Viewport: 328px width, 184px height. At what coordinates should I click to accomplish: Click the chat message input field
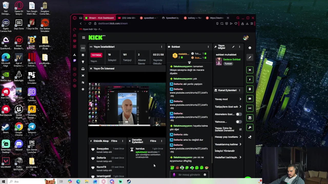[x=189, y=175]
